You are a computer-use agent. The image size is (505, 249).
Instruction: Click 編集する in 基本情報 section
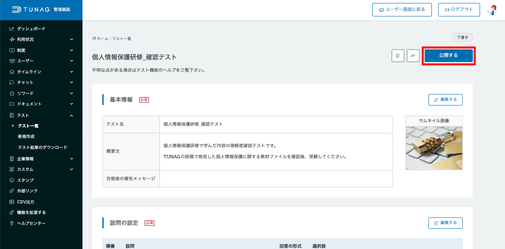click(445, 100)
